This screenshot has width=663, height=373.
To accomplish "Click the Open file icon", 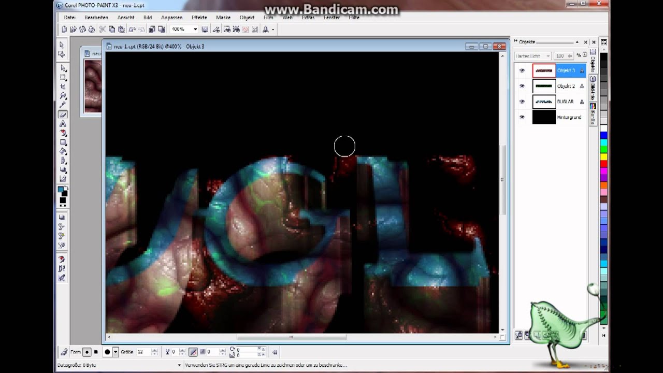I will tap(74, 30).
